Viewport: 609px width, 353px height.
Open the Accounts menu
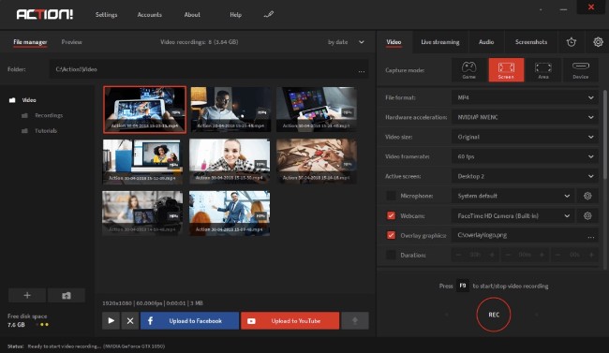(150, 15)
